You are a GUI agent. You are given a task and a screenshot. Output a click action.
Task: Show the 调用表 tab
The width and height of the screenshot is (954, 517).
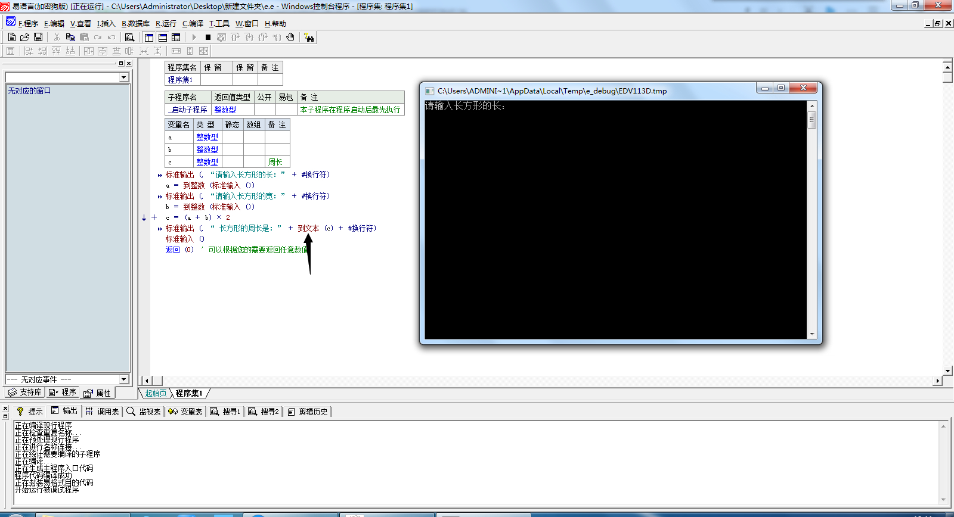102,412
